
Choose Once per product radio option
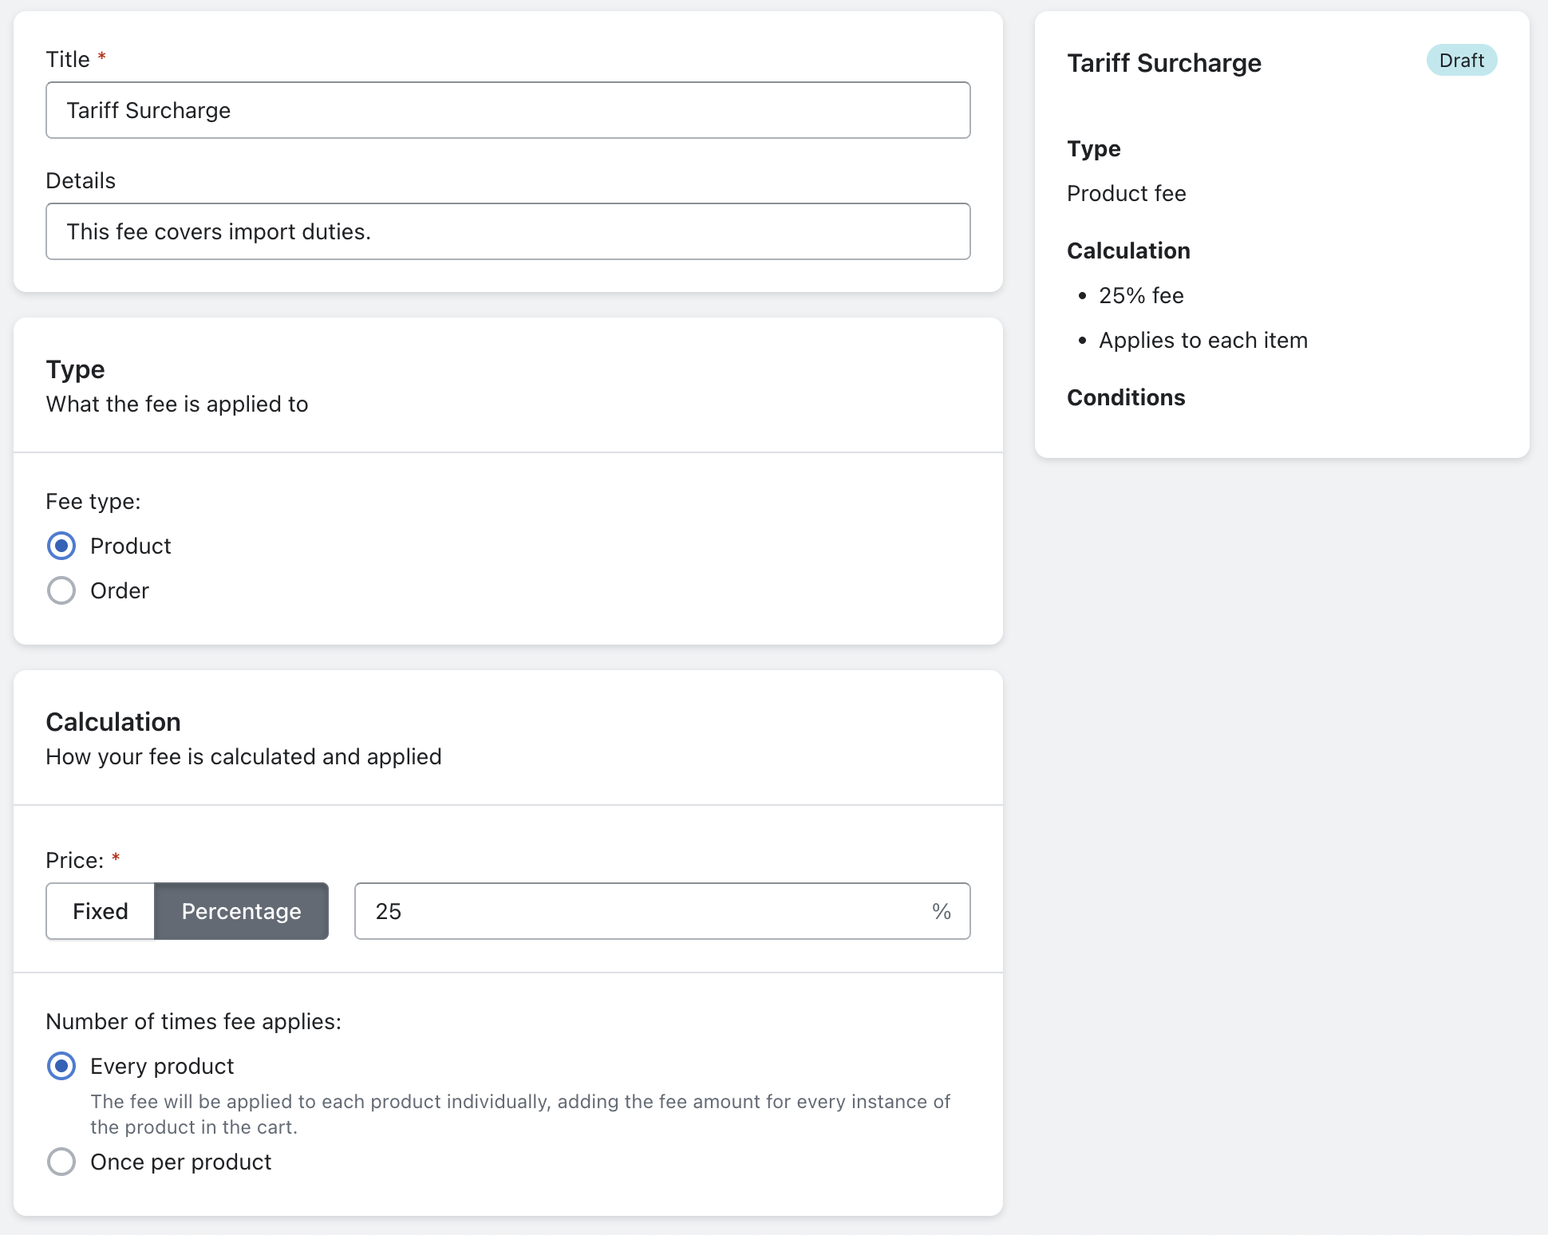pyautogui.click(x=61, y=1162)
